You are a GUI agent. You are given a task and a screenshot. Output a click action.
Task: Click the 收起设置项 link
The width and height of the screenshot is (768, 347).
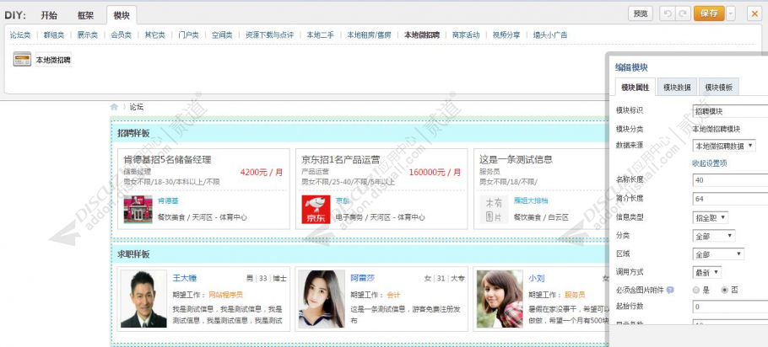tap(709, 163)
